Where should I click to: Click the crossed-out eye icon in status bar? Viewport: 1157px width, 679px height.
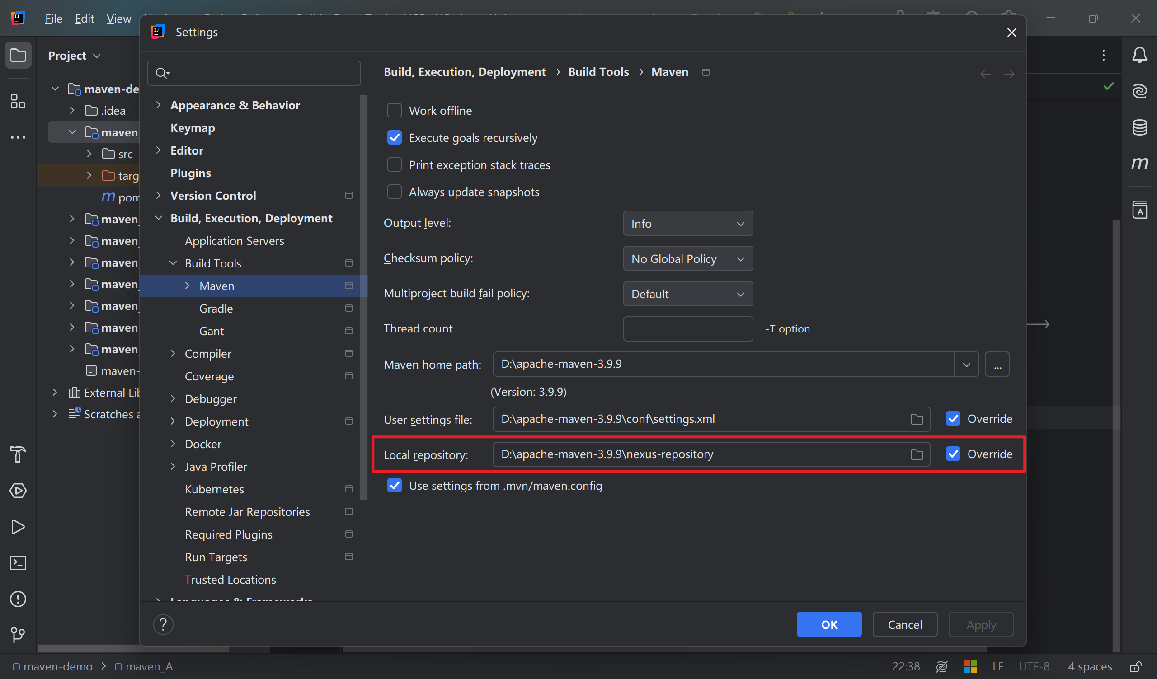tap(941, 667)
